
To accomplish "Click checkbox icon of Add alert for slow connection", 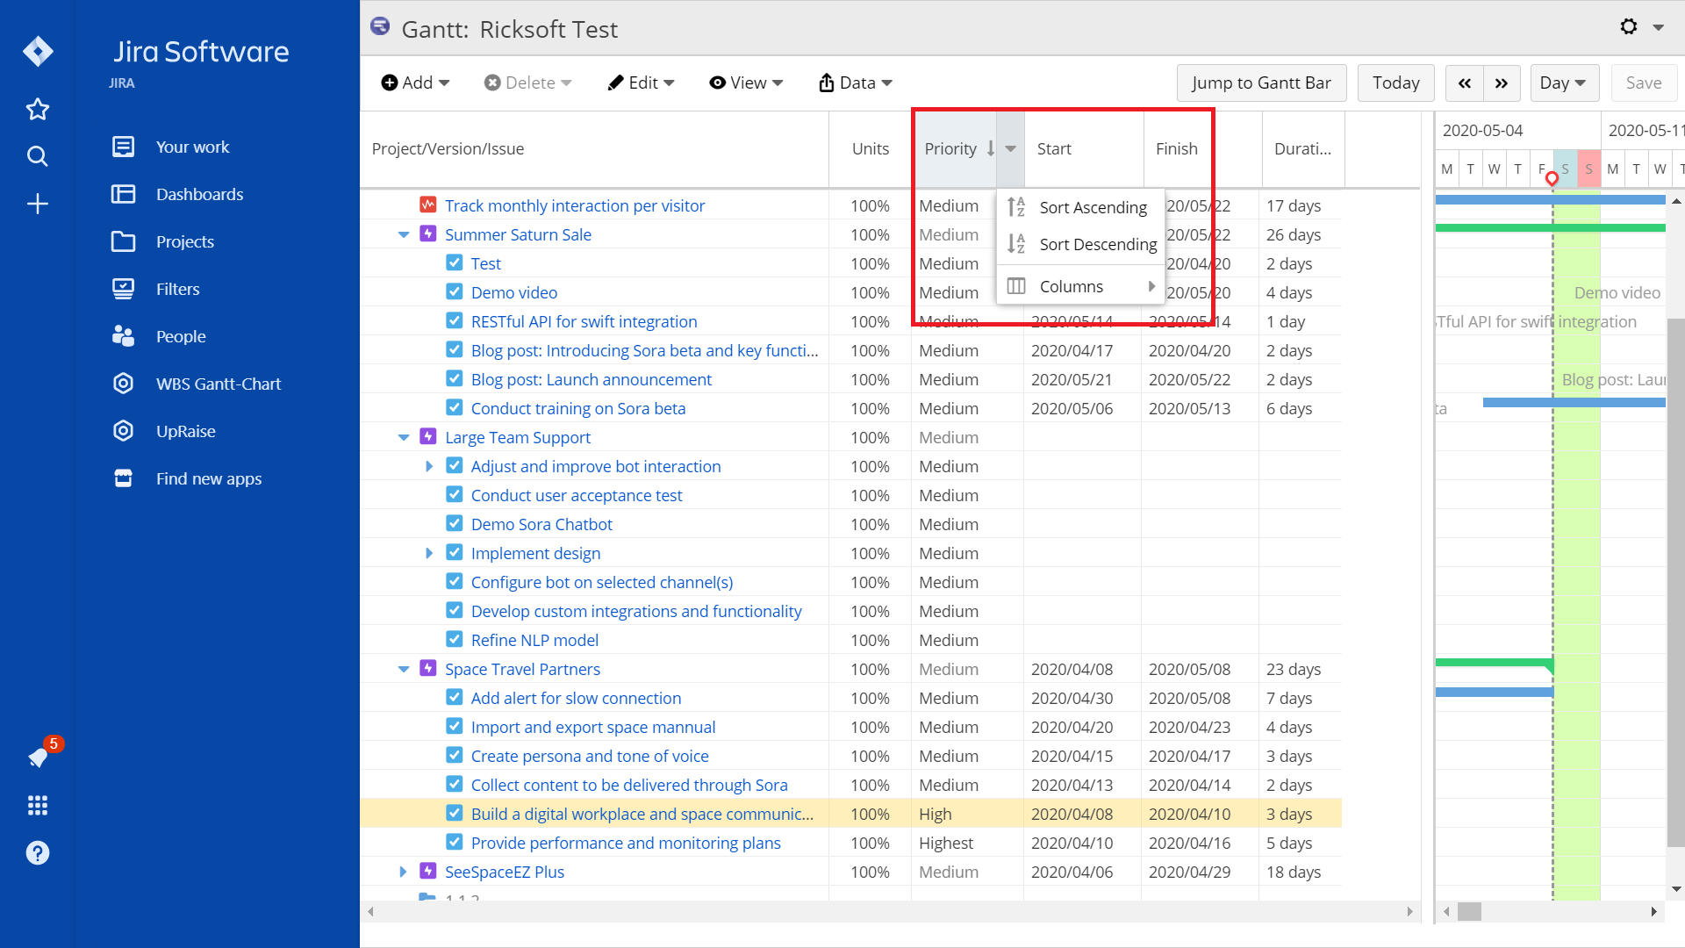I will pos(455,697).
